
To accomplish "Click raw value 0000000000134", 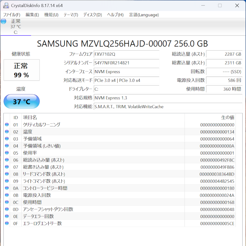I will point(217,132).
